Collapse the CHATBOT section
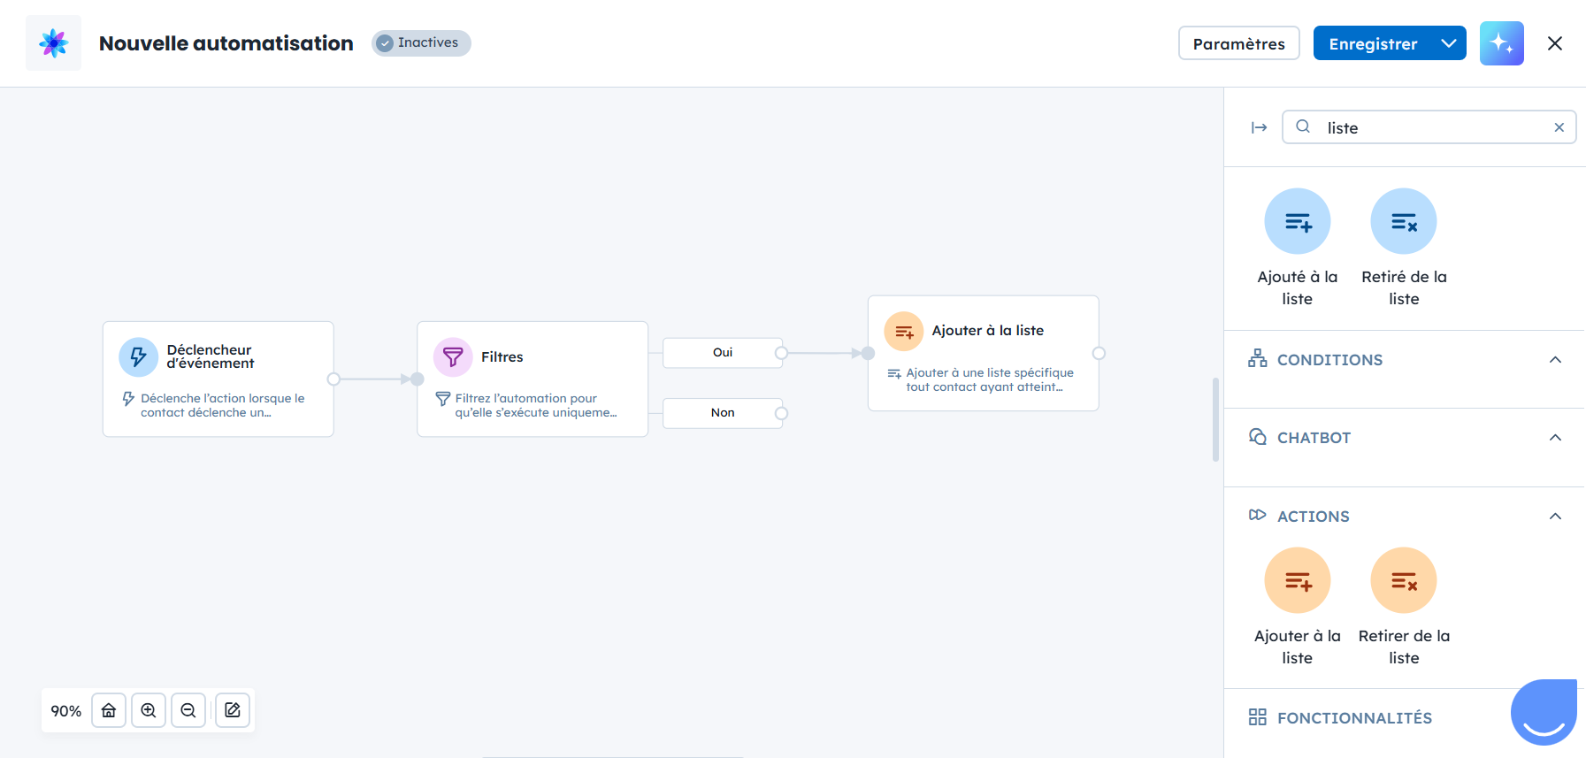The image size is (1586, 758). (x=1555, y=438)
